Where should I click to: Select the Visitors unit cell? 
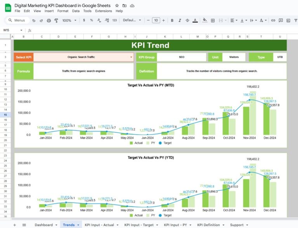[x=234, y=57]
